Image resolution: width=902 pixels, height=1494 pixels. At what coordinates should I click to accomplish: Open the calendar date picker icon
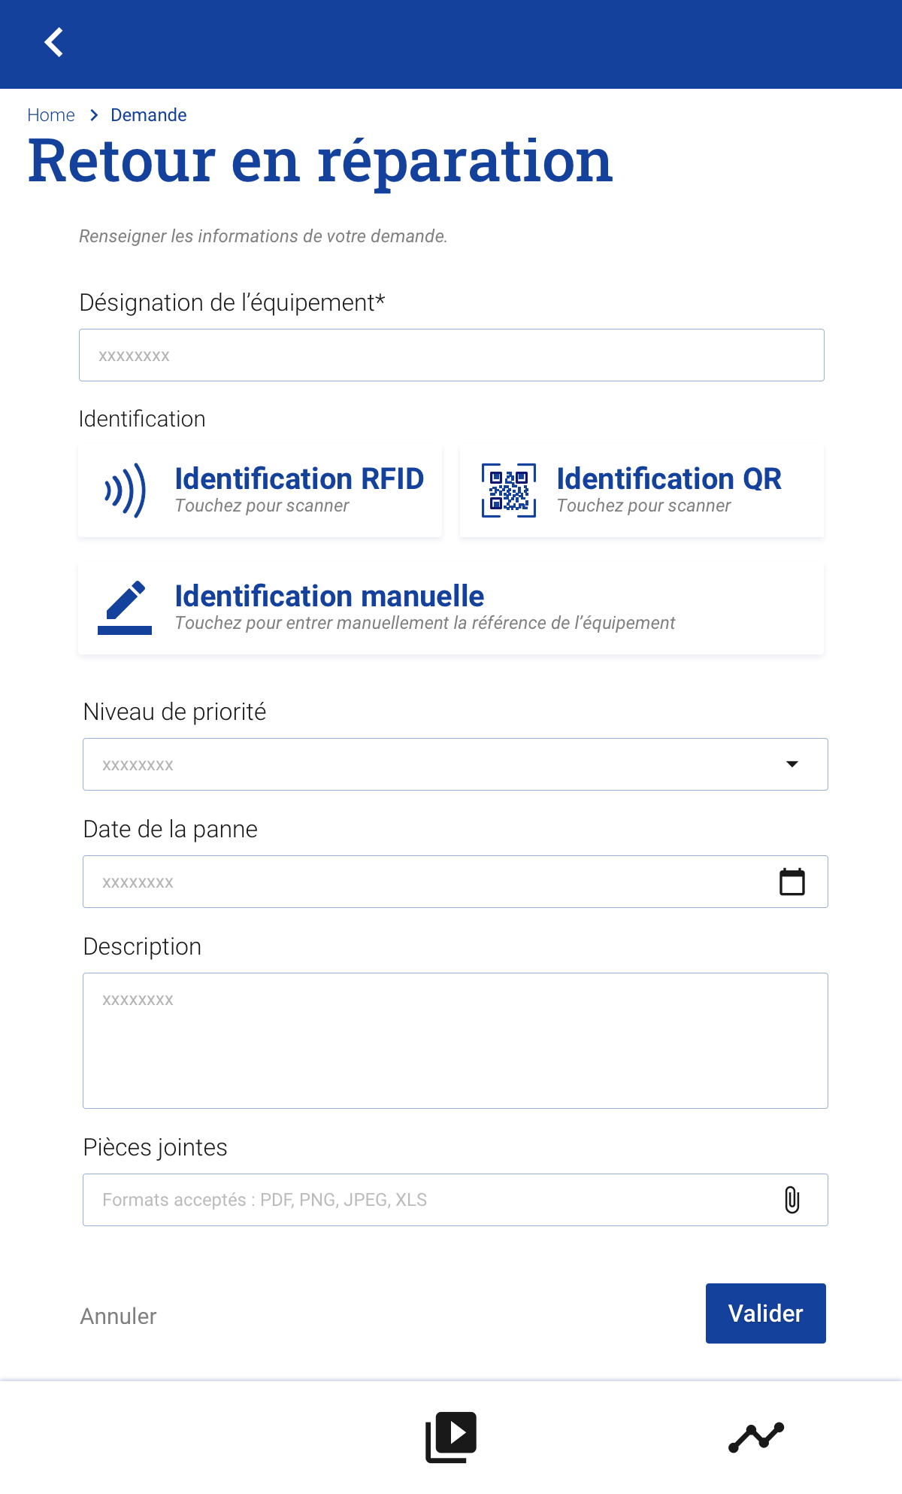tap(792, 882)
